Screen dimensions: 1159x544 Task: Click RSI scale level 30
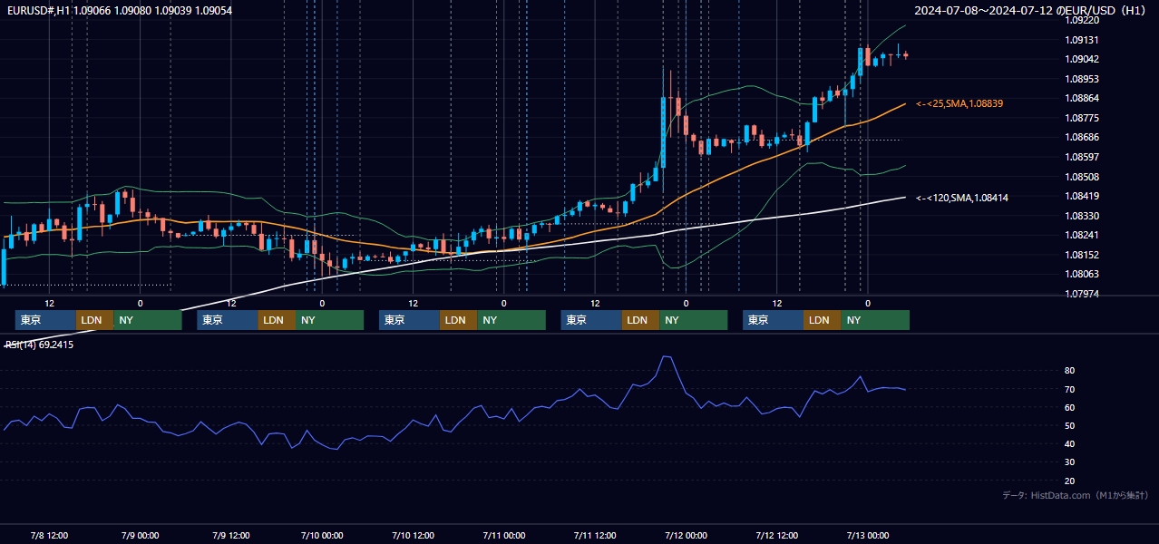click(1069, 462)
